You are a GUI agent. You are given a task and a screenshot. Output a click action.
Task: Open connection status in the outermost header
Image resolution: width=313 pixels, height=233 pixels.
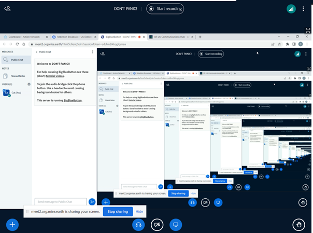(x=291, y=9)
